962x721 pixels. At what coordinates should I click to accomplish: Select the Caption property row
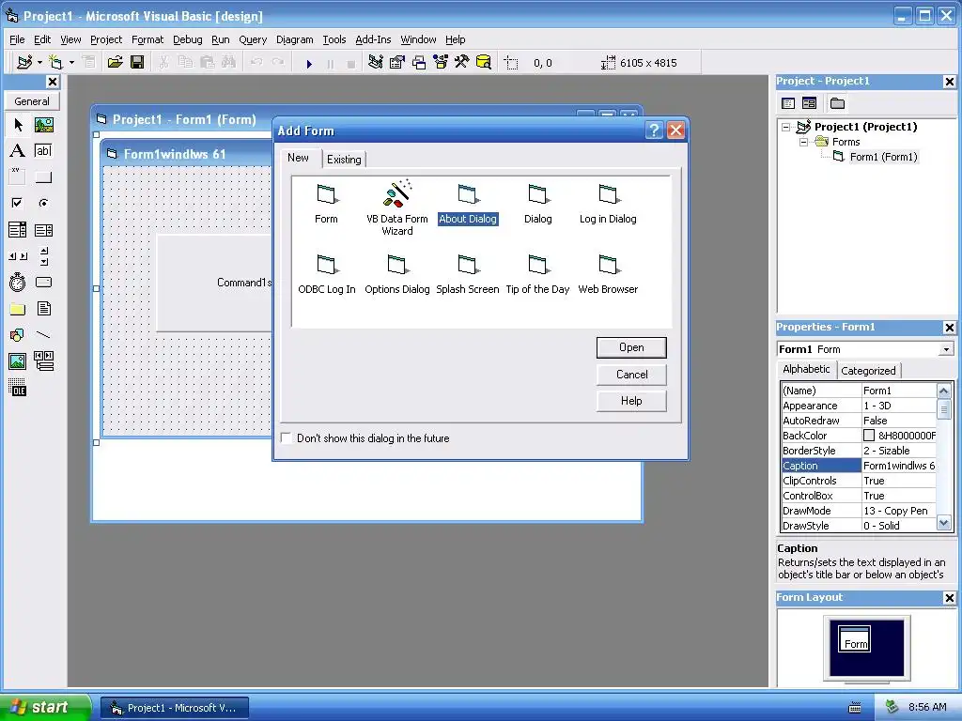[x=859, y=466]
